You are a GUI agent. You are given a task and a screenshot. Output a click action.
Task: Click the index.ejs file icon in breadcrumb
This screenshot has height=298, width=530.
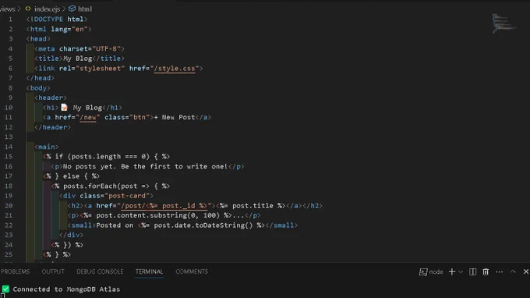point(28,9)
